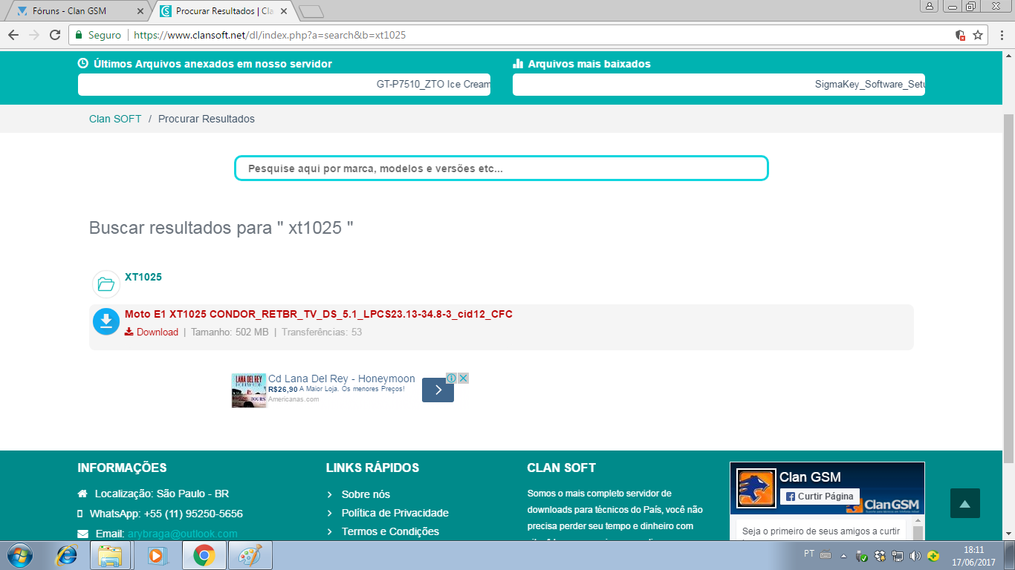
Task: Close the Fóruns - Clan GSM tab
Action: point(140,11)
